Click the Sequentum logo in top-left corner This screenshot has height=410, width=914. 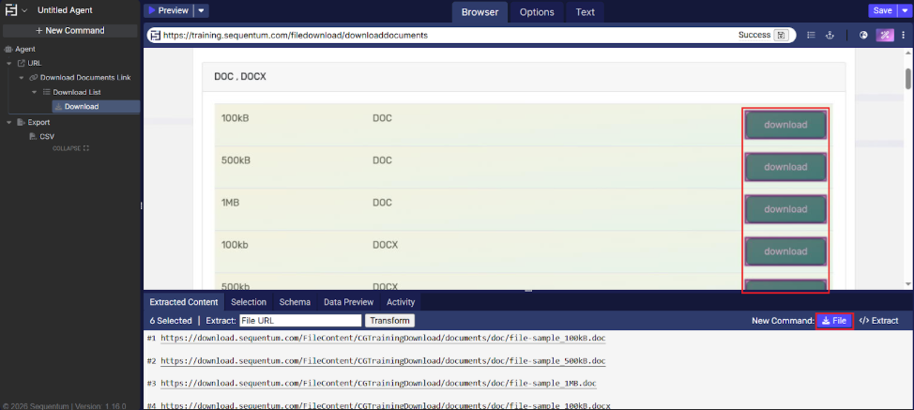point(10,10)
